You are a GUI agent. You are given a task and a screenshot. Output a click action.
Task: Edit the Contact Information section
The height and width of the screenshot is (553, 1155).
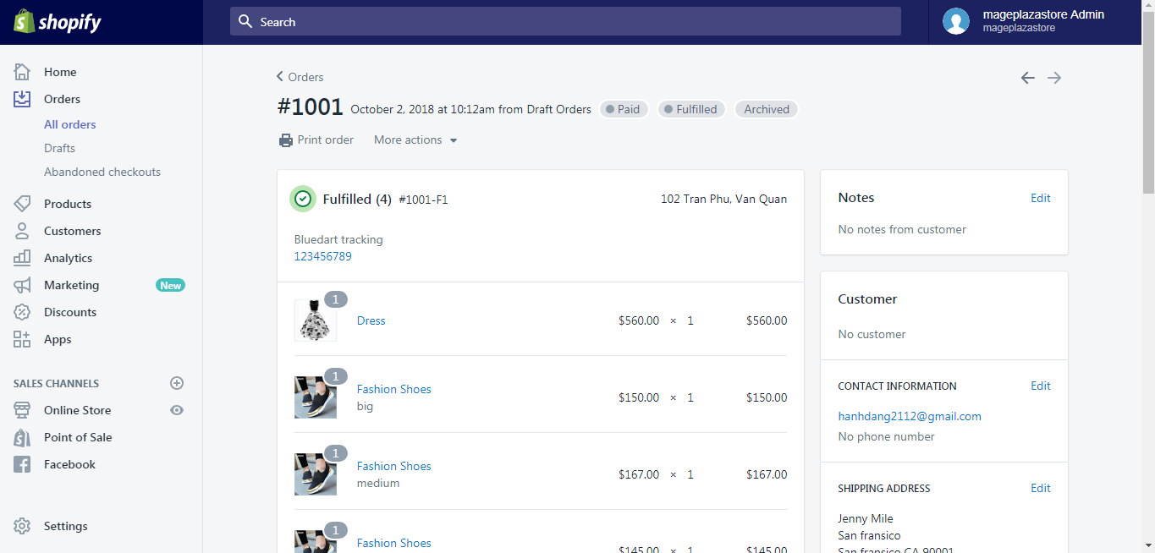coord(1040,386)
